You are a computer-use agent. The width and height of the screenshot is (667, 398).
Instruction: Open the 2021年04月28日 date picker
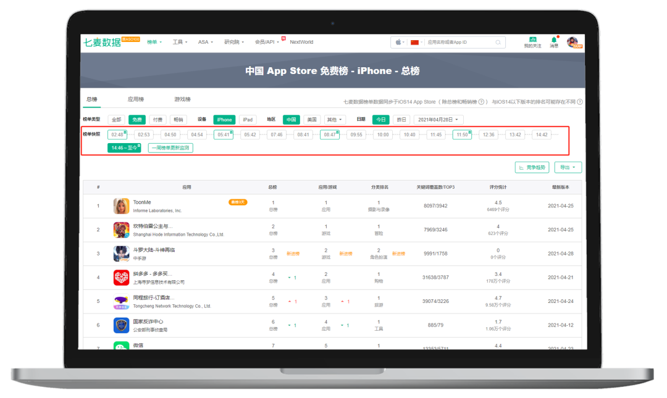click(438, 120)
